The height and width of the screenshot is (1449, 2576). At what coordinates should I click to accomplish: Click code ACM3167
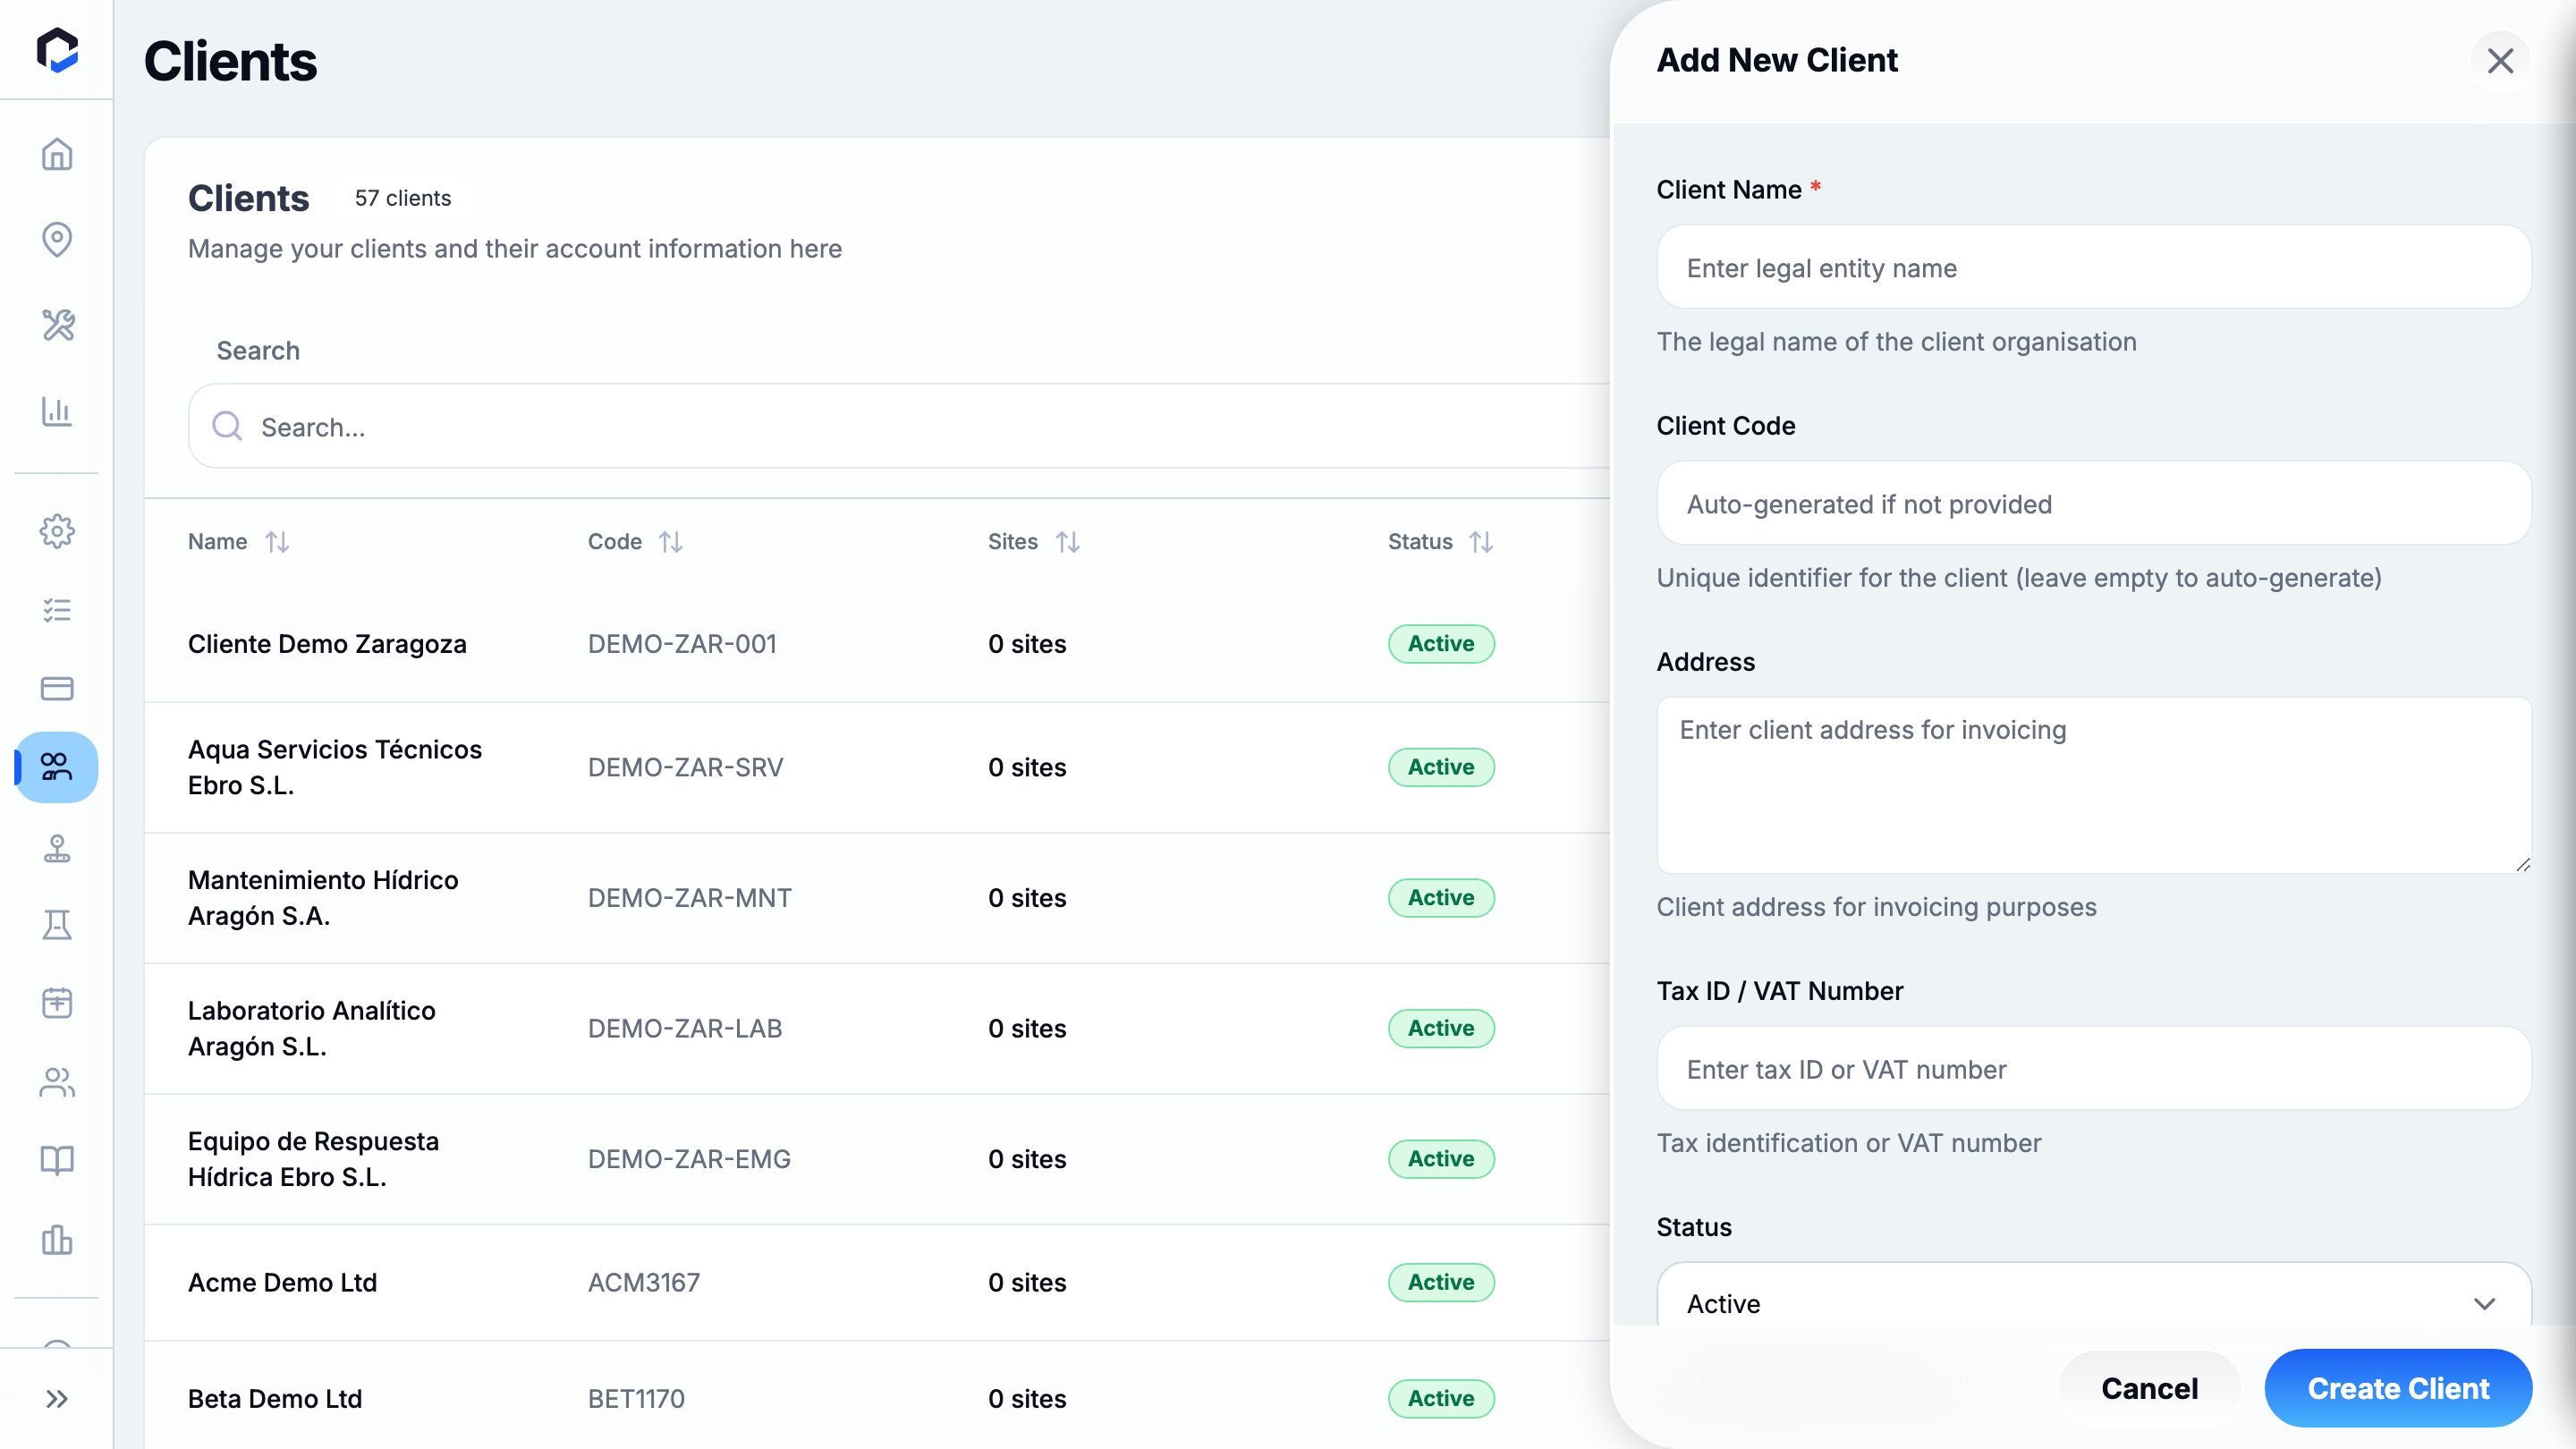coord(643,1282)
